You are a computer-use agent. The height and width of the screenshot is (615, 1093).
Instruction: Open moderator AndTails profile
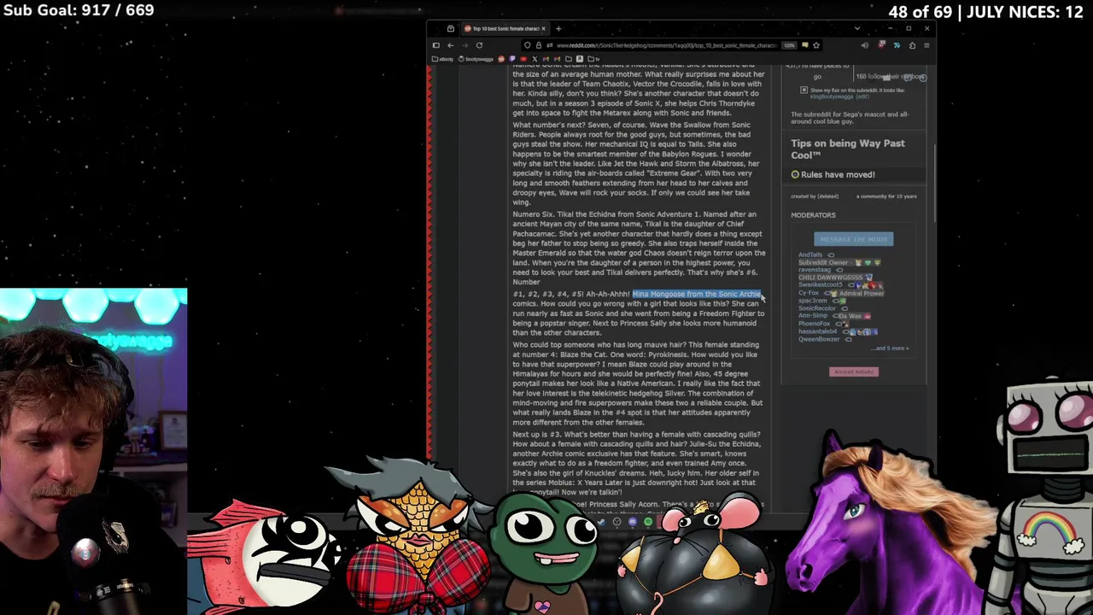click(x=810, y=255)
